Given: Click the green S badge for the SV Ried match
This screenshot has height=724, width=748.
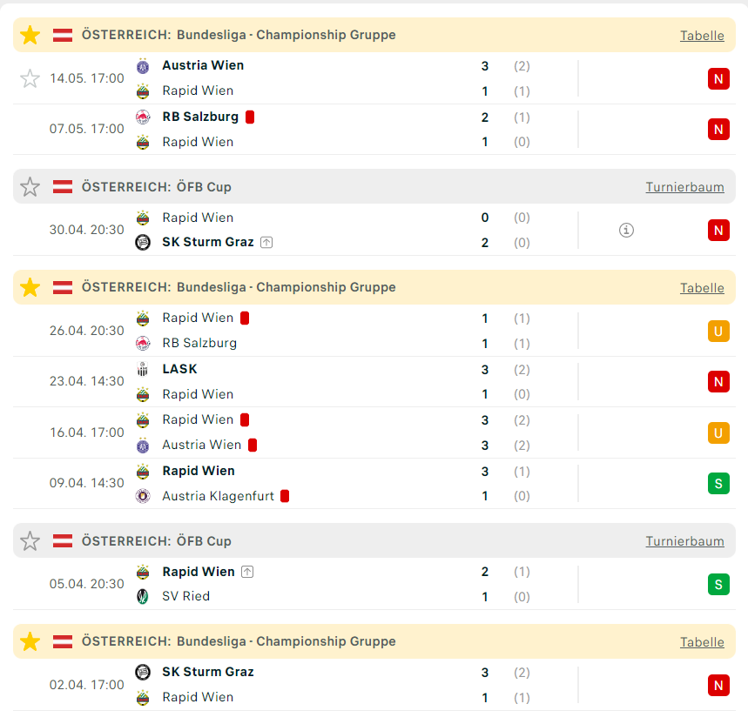Looking at the screenshot, I should pos(718,585).
